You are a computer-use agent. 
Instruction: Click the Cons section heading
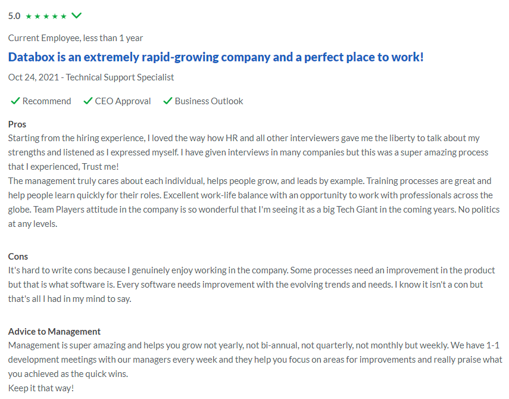point(18,257)
